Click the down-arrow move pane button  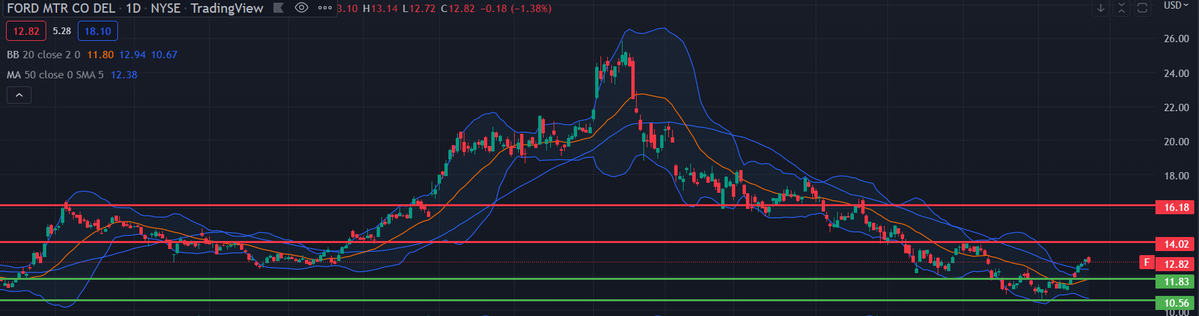click(1100, 9)
